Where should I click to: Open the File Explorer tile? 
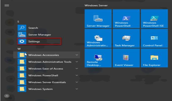pos(154,58)
